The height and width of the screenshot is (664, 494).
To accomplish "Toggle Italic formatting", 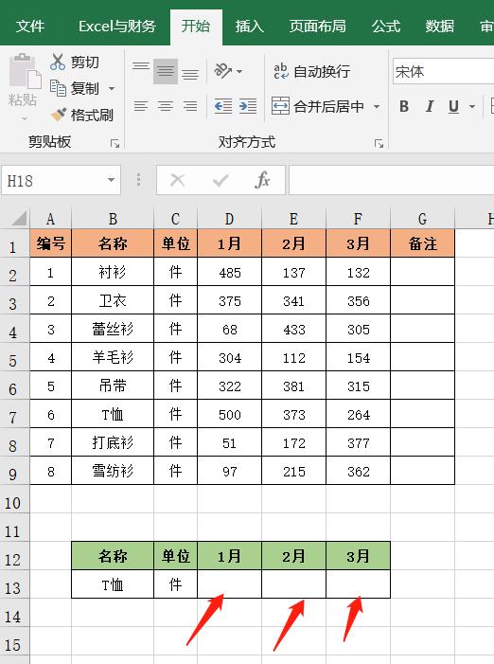I will click(430, 106).
